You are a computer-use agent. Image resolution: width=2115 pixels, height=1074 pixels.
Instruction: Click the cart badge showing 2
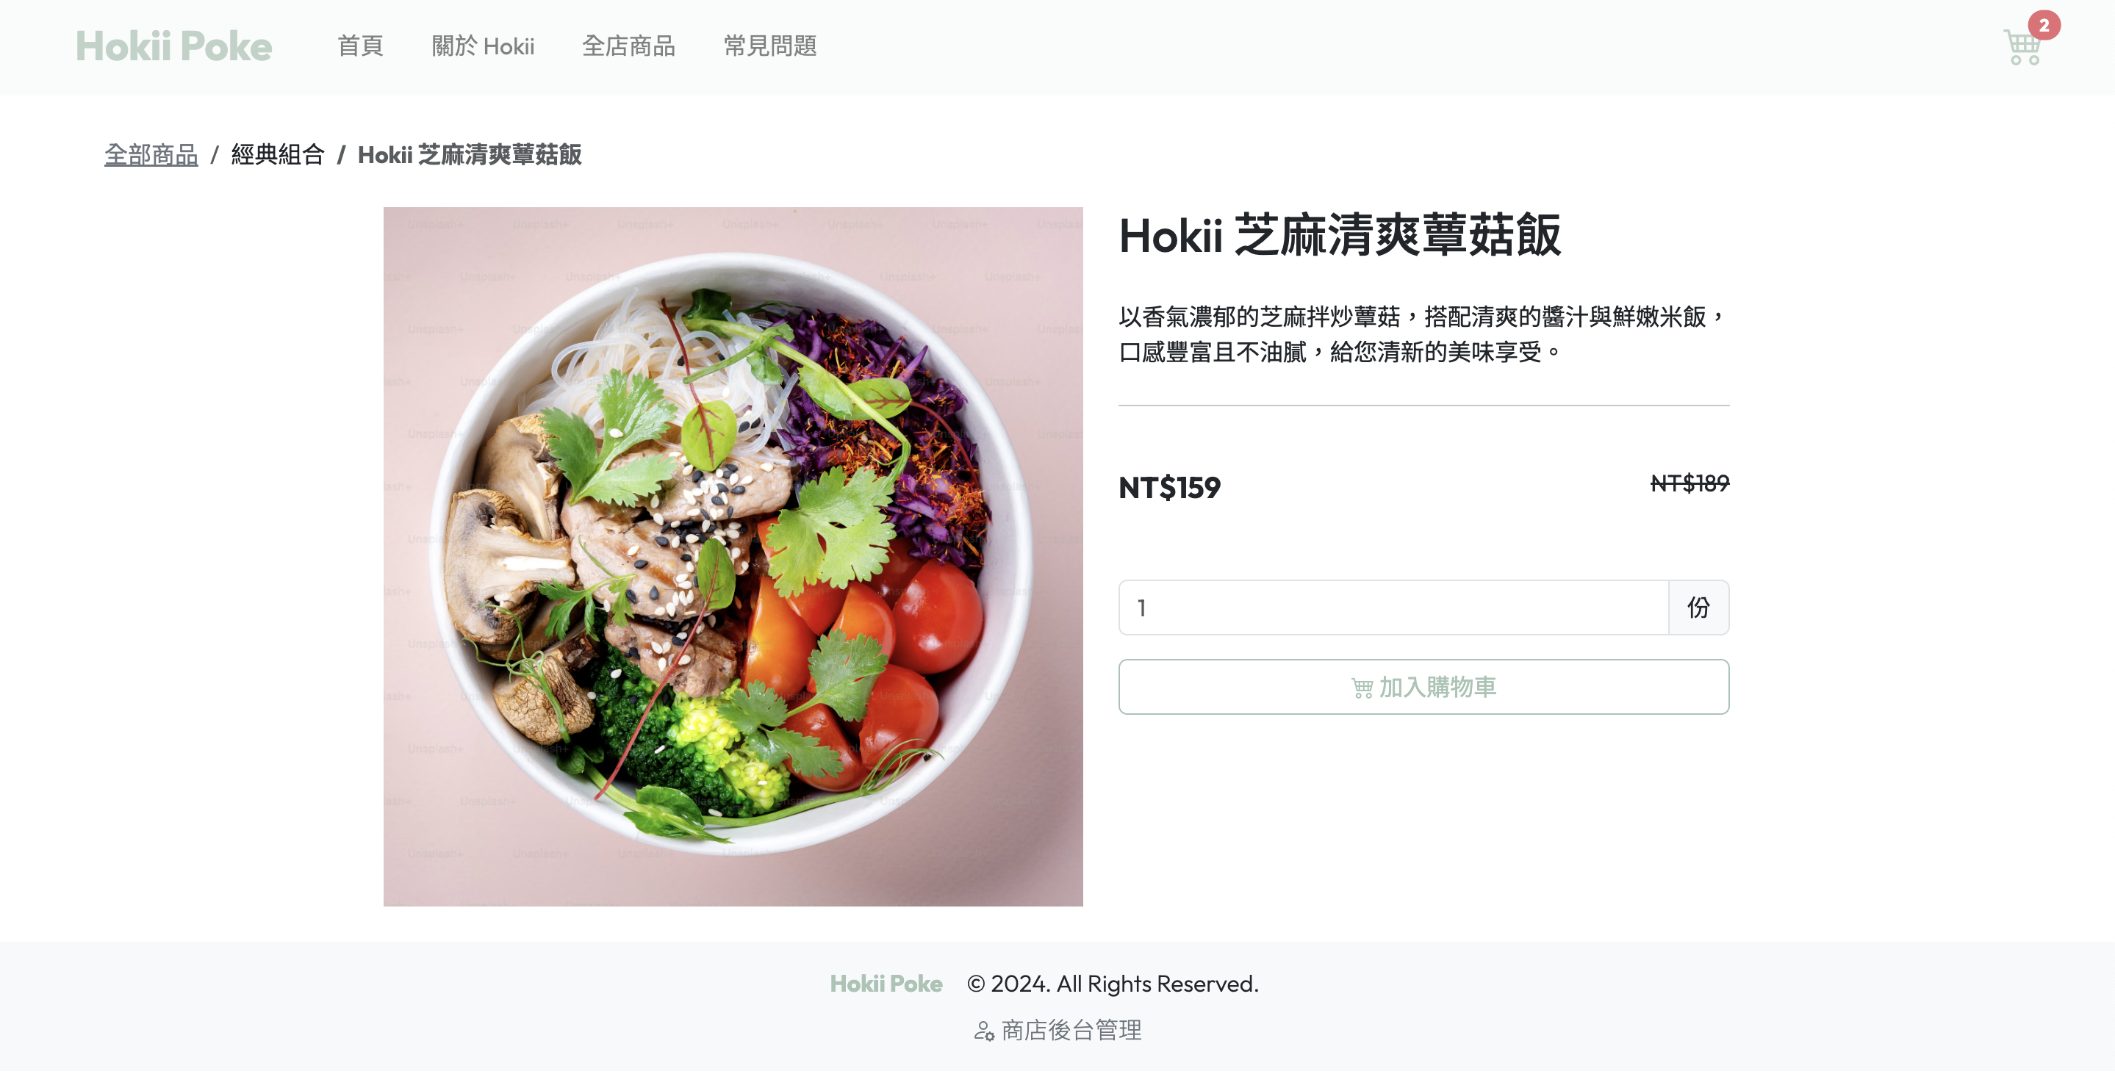point(2044,26)
